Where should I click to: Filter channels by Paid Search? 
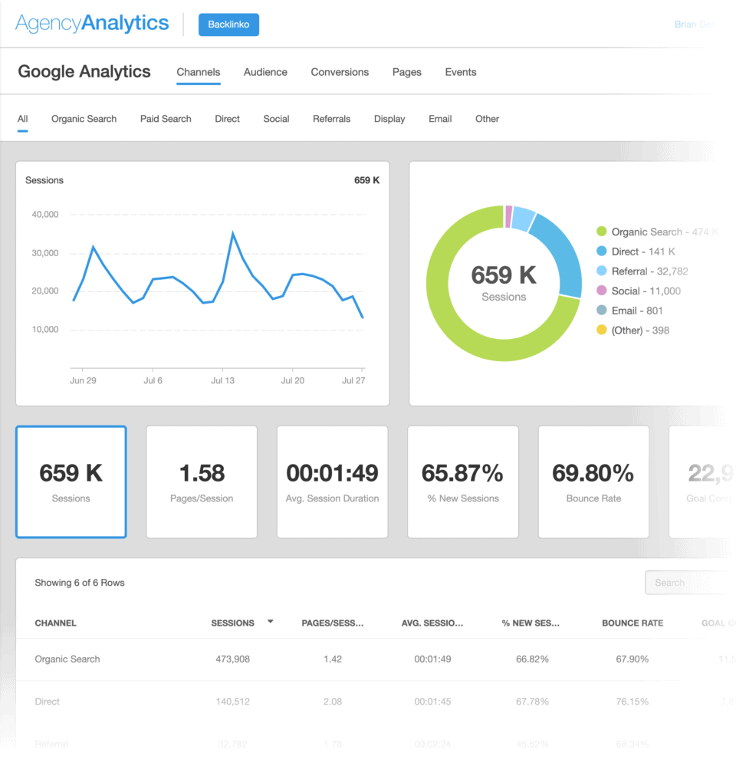tap(165, 119)
